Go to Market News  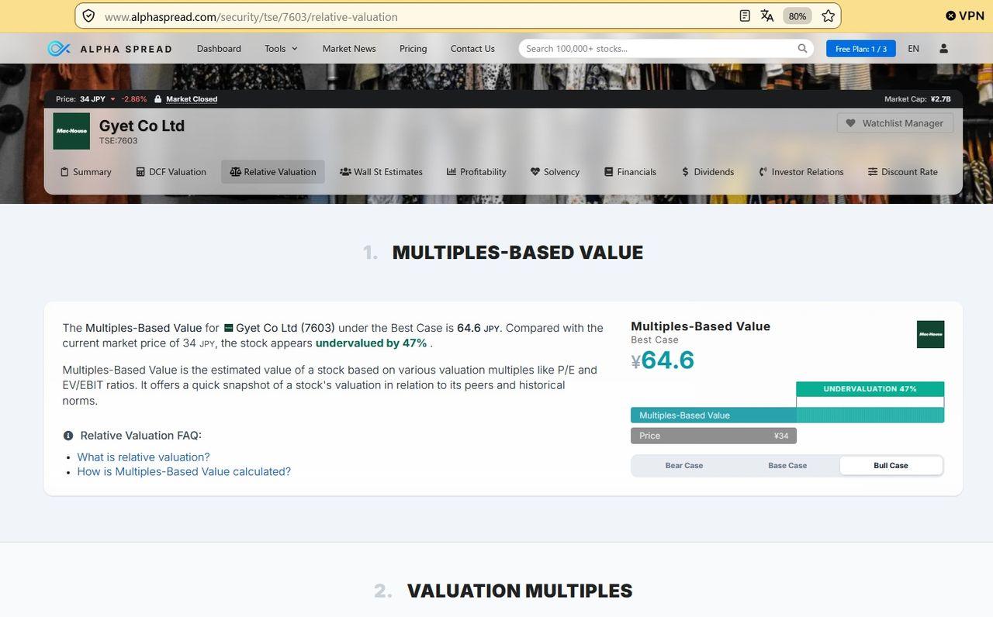point(349,48)
